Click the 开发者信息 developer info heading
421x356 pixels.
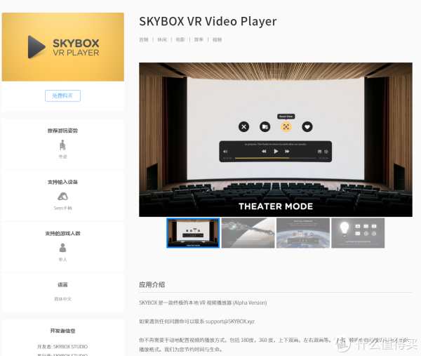pyautogui.click(x=62, y=331)
